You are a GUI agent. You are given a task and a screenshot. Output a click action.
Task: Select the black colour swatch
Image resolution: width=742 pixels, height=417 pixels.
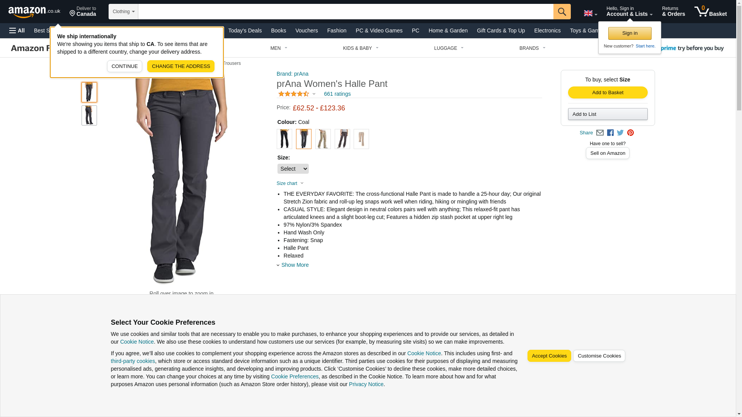point(284,139)
